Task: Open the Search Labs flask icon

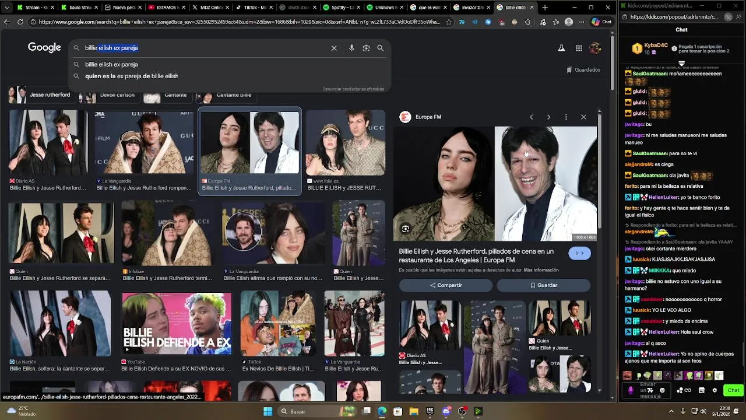Action: pyautogui.click(x=561, y=48)
